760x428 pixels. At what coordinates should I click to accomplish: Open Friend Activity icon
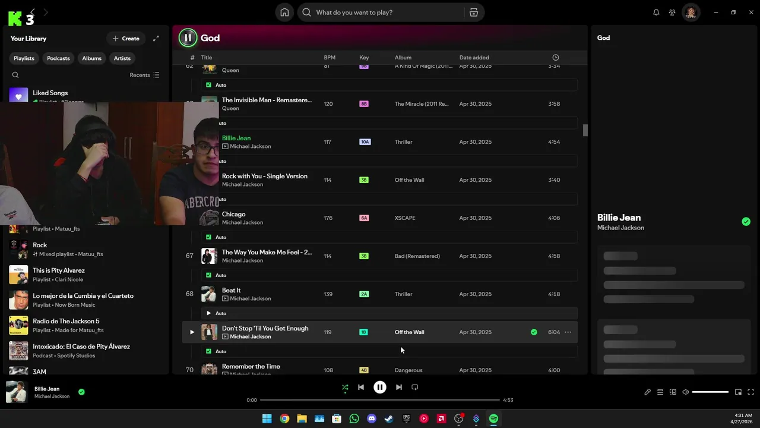[672, 12]
